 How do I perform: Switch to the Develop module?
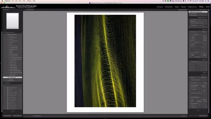[x=168, y=7]
